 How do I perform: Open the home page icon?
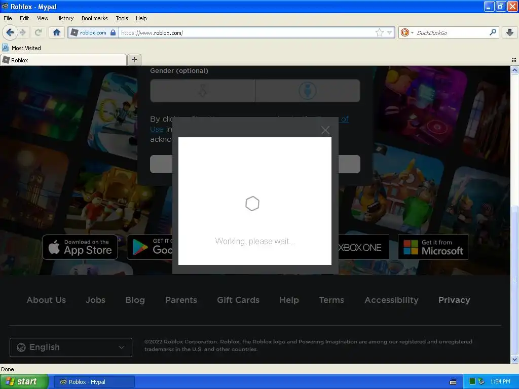pyautogui.click(x=57, y=32)
